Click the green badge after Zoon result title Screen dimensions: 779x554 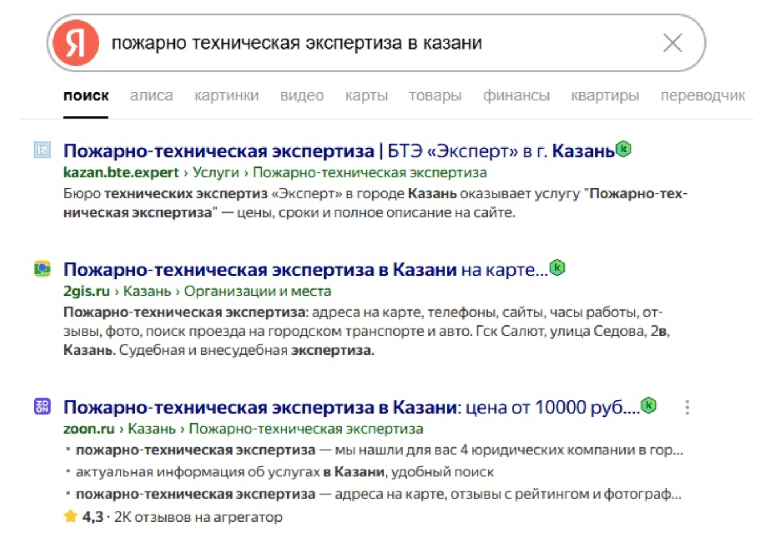(649, 405)
